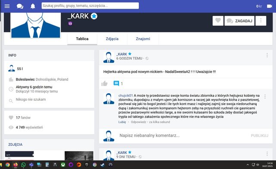Click verified star badge next to _KARK
This screenshot has height=169, width=276.
coord(94,16)
